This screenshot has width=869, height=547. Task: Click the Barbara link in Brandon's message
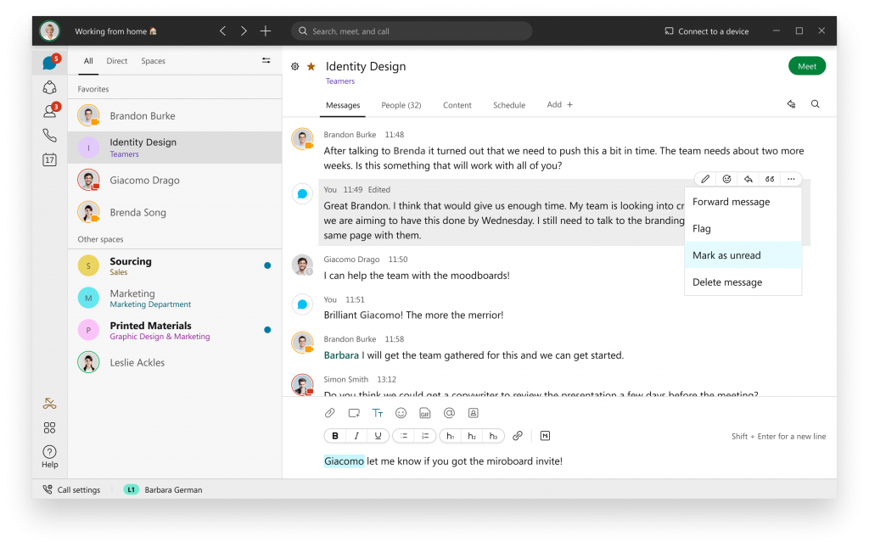[340, 354]
